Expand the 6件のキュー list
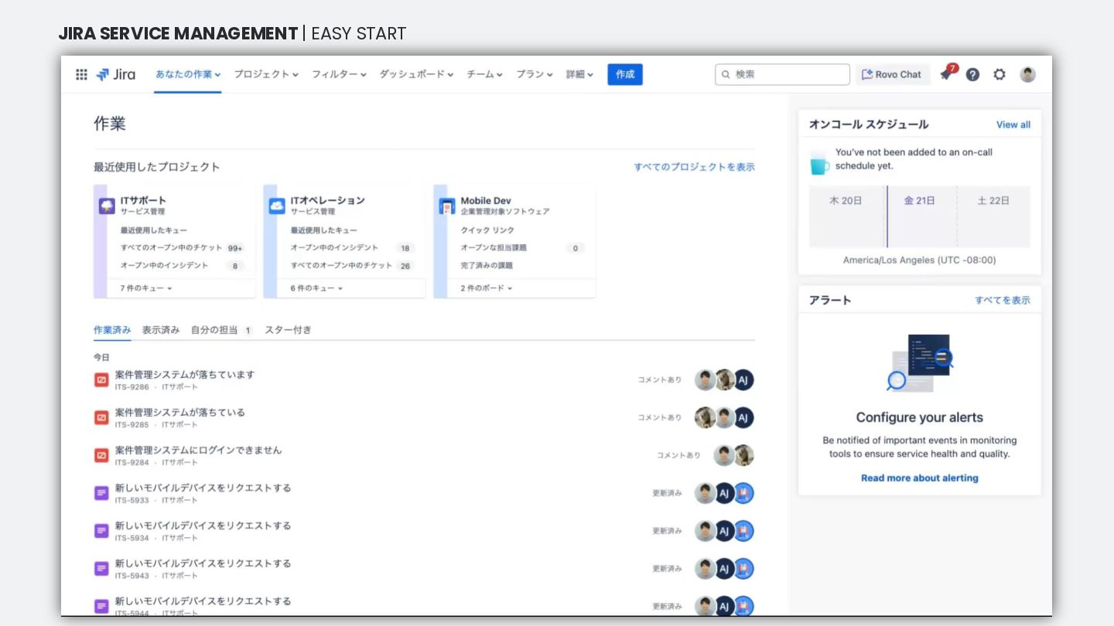Viewport: 1114px width, 626px height. tap(316, 288)
